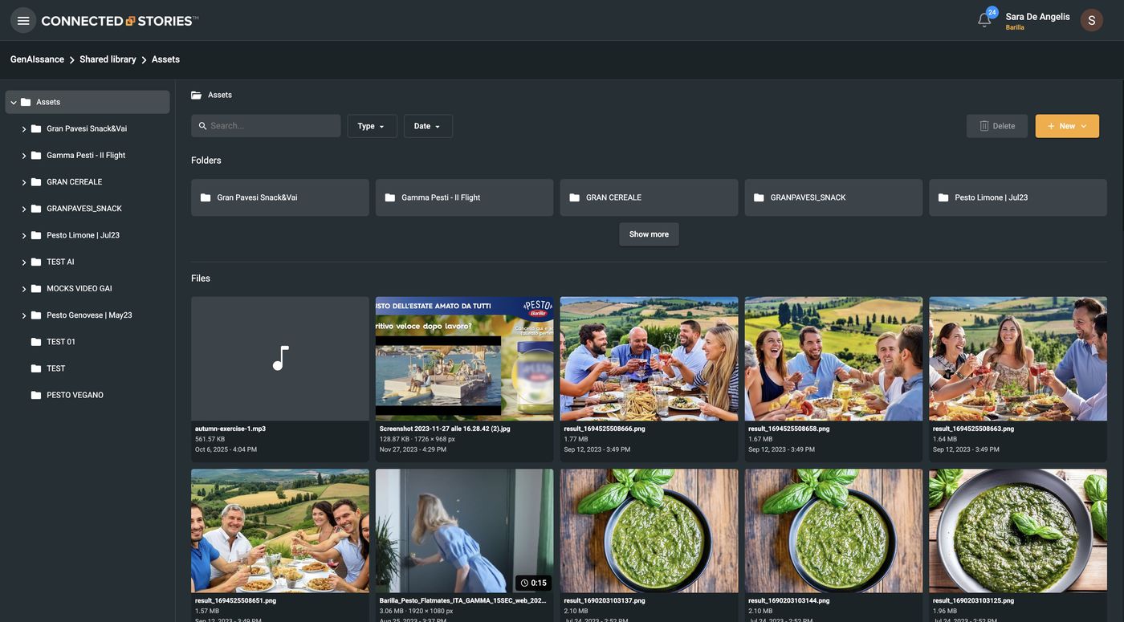Click the folder icon on GRAN CEREALE card
The image size is (1124, 622).
(x=575, y=197)
